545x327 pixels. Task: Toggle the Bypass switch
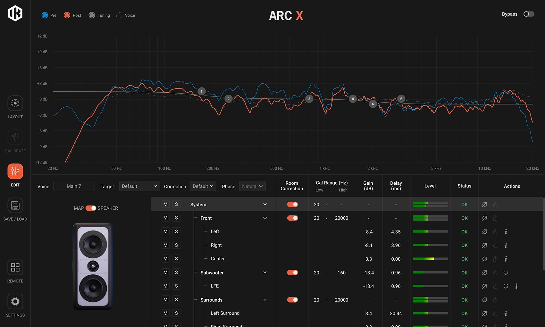coord(529,14)
